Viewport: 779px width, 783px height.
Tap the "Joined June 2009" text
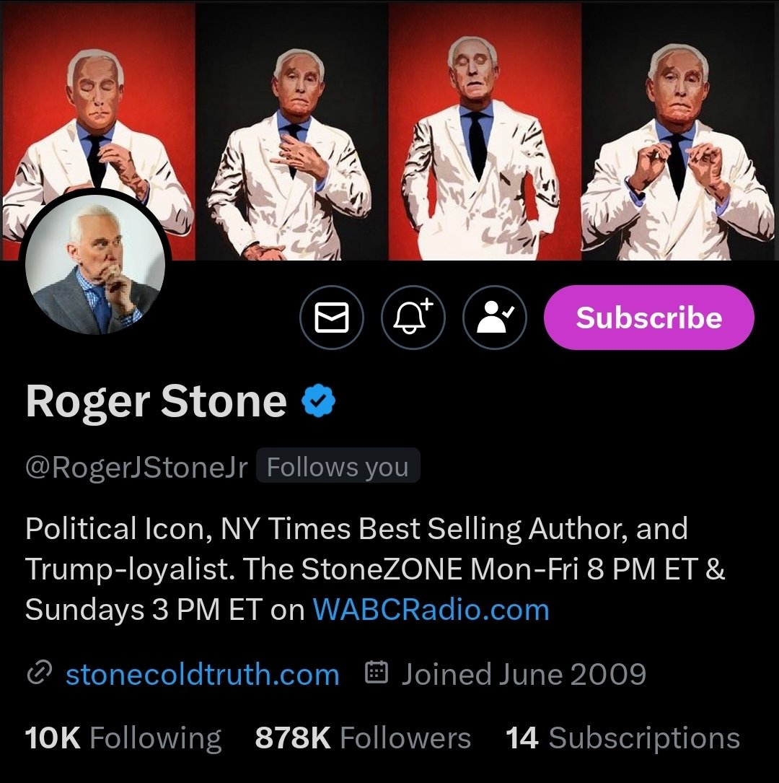[523, 675]
